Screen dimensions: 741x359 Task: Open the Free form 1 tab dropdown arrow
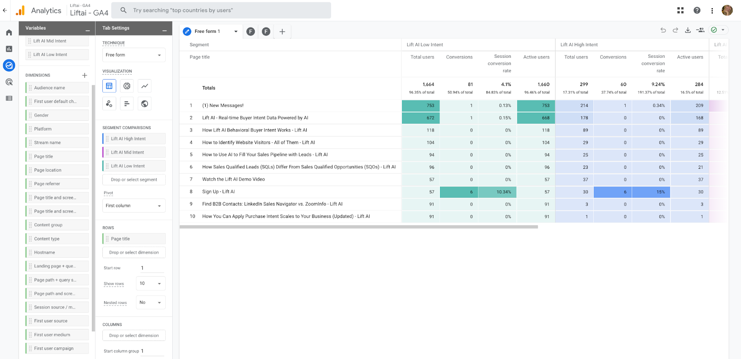[236, 31]
